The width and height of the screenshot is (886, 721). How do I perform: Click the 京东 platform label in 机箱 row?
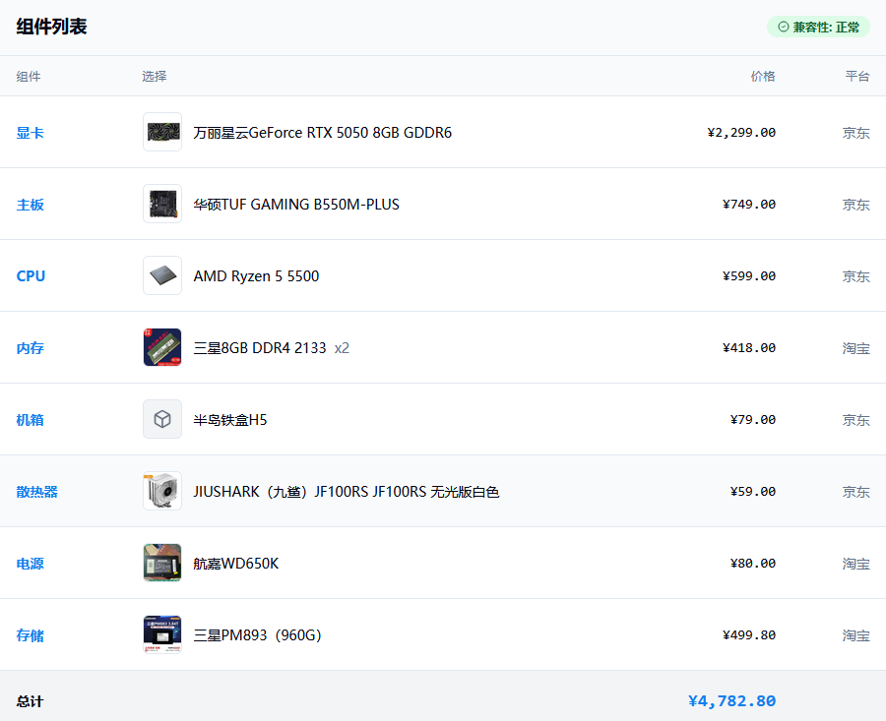click(x=856, y=419)
